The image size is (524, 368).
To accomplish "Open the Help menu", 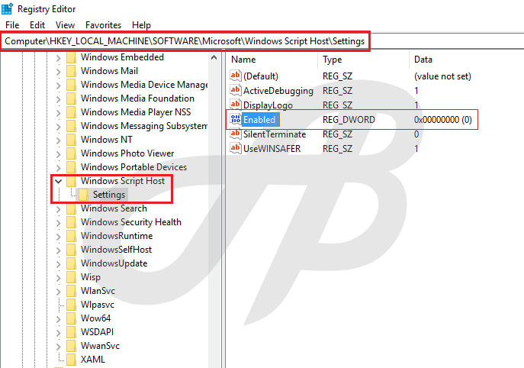I will click(141, 25).
